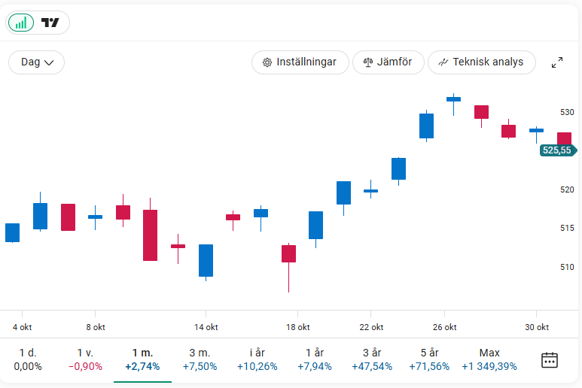Select the 1 v. period tab
The width and height of the screenshot is (582, 388).
85,359
